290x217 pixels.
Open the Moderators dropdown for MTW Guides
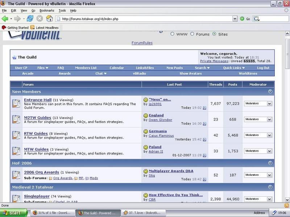(x=258, y=151)
